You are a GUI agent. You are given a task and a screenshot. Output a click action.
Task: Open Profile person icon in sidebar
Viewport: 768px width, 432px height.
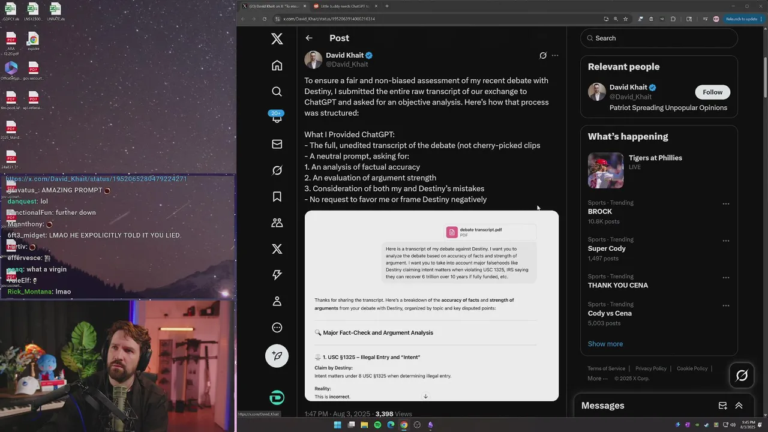tap(277, 301)
